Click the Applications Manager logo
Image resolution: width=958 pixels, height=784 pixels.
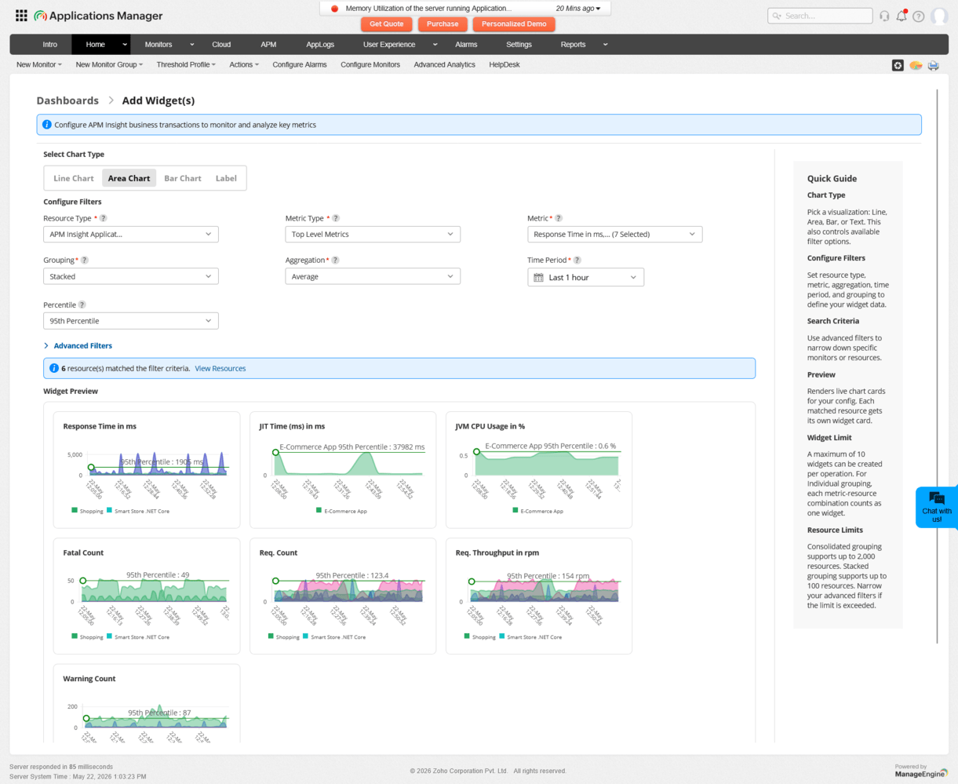[98, 16]
